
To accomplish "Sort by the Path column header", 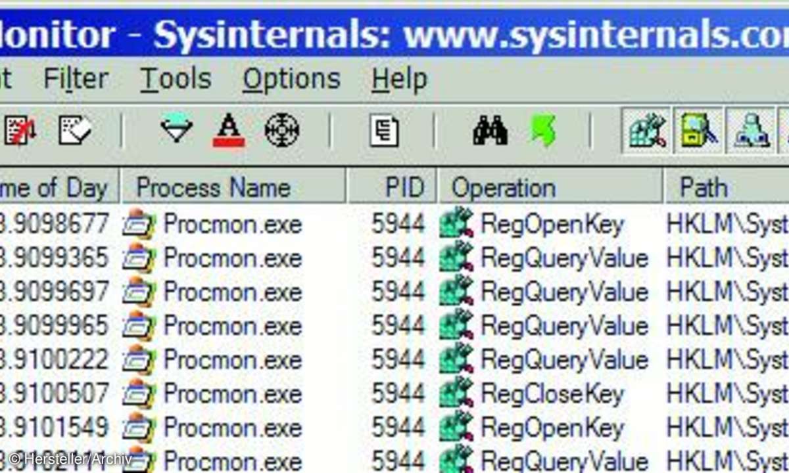I will coord(727,187).
